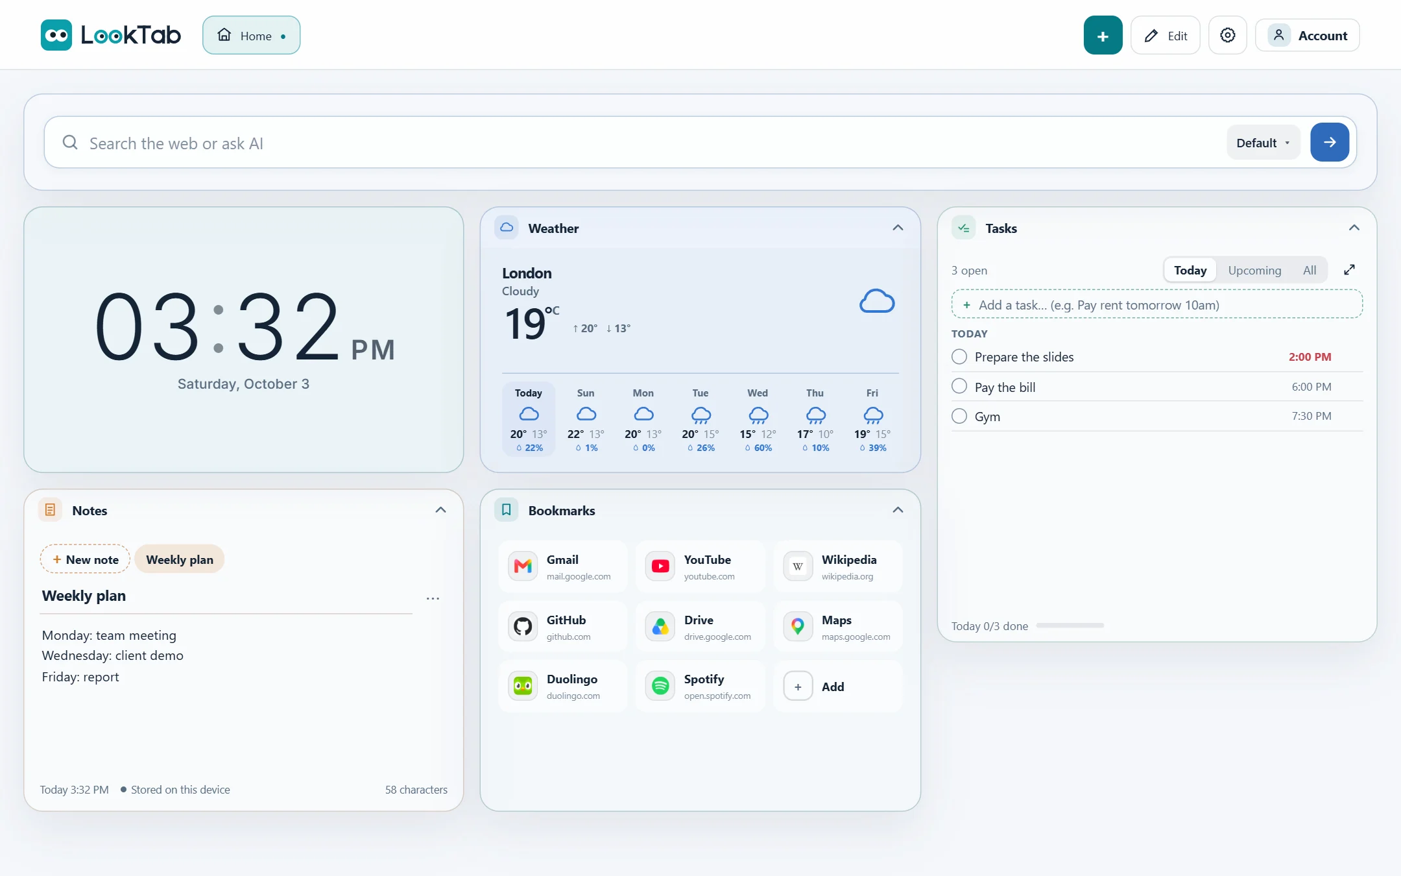
Task: Open the Duolingo bookmark icon
Action: [x=523, y=686]
